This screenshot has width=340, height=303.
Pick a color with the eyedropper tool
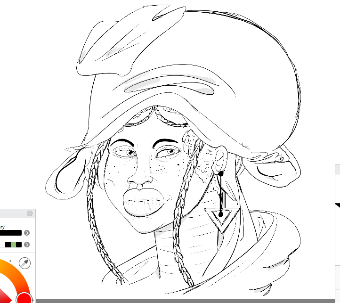(24, 263)
